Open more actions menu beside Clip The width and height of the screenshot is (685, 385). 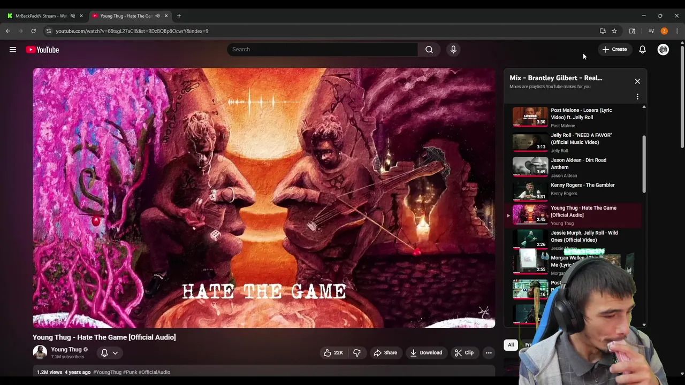[489, 353]
